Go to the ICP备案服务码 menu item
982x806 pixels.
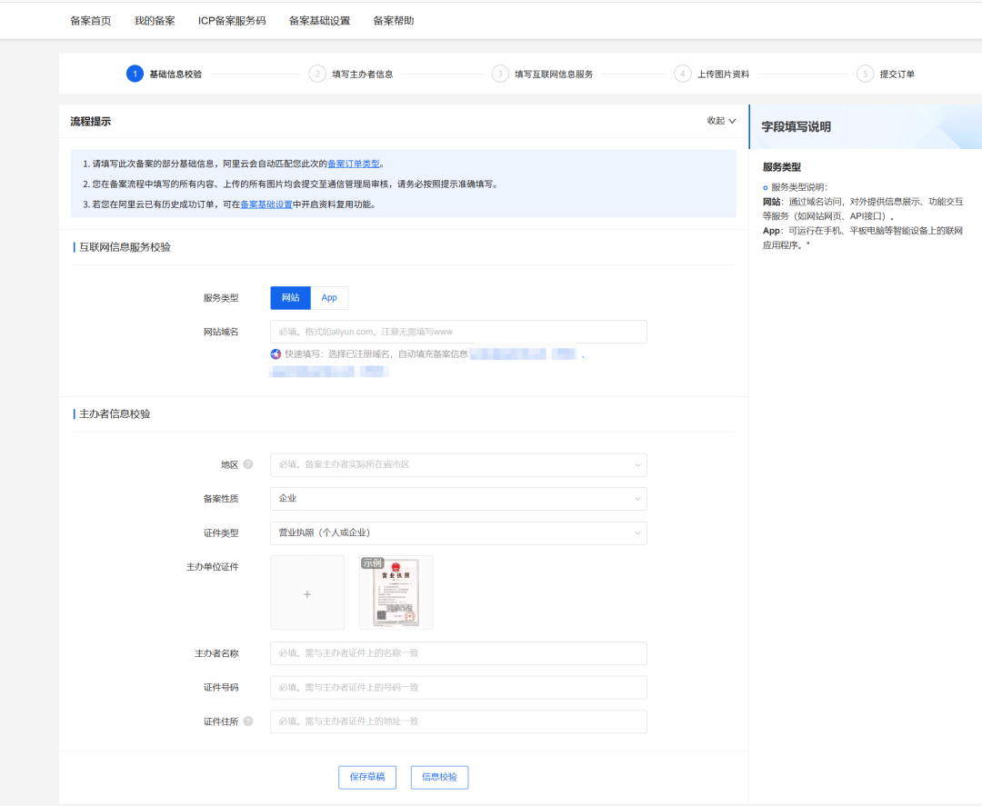tap(232, 20)
